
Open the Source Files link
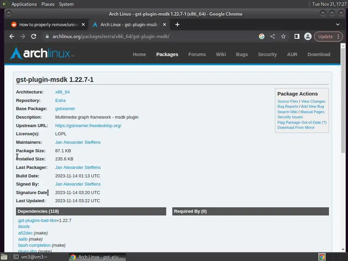click(x=288, y=101)
